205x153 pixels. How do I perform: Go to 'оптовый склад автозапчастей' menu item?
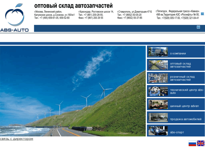click(x=180, y=65)
